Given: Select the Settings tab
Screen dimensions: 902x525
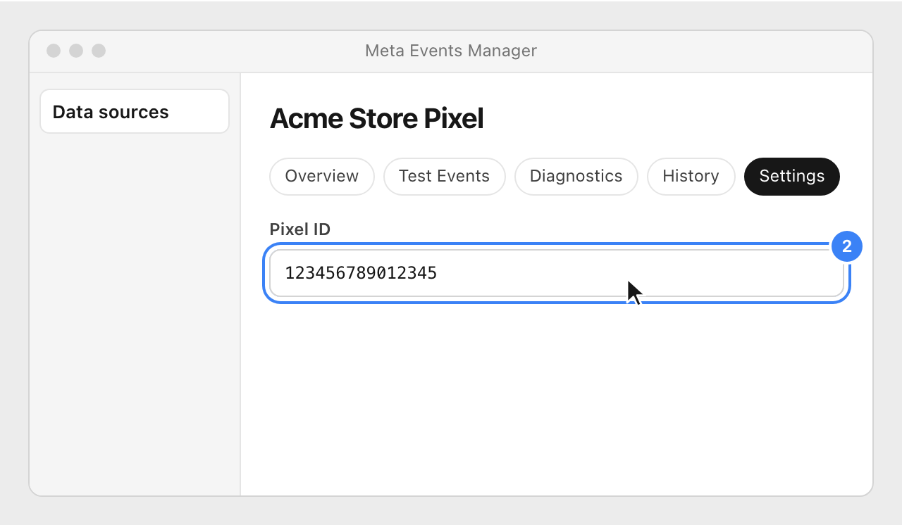Looking at the screenshot, I should [x=791, y=176].
